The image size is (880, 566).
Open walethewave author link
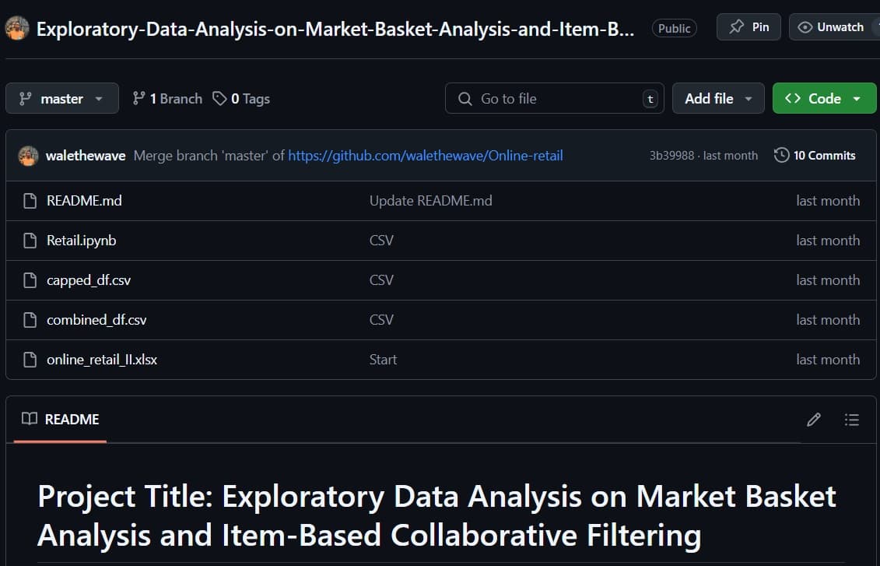pos(86,156)
